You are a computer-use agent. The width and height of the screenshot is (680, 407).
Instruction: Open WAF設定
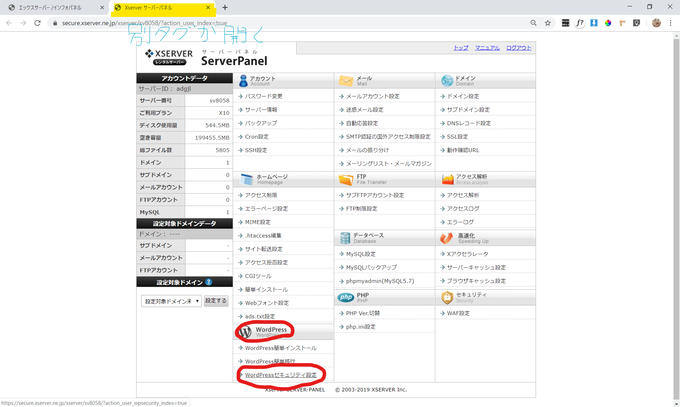click(x=458, y=313)
